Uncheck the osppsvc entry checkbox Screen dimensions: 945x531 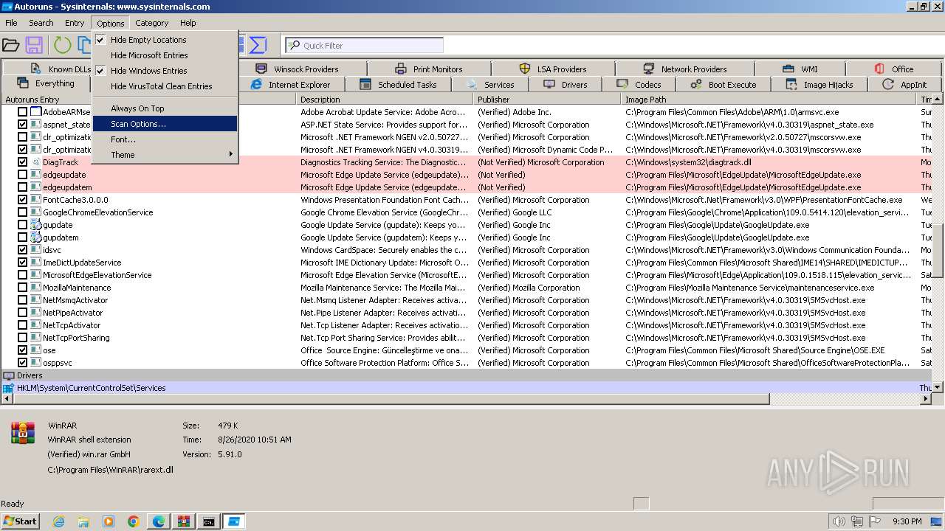click(22, 363)
